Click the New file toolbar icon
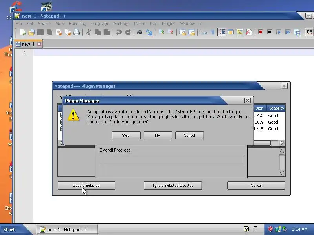314x235 pixels. pyautogui.click(x=22, y=32)
